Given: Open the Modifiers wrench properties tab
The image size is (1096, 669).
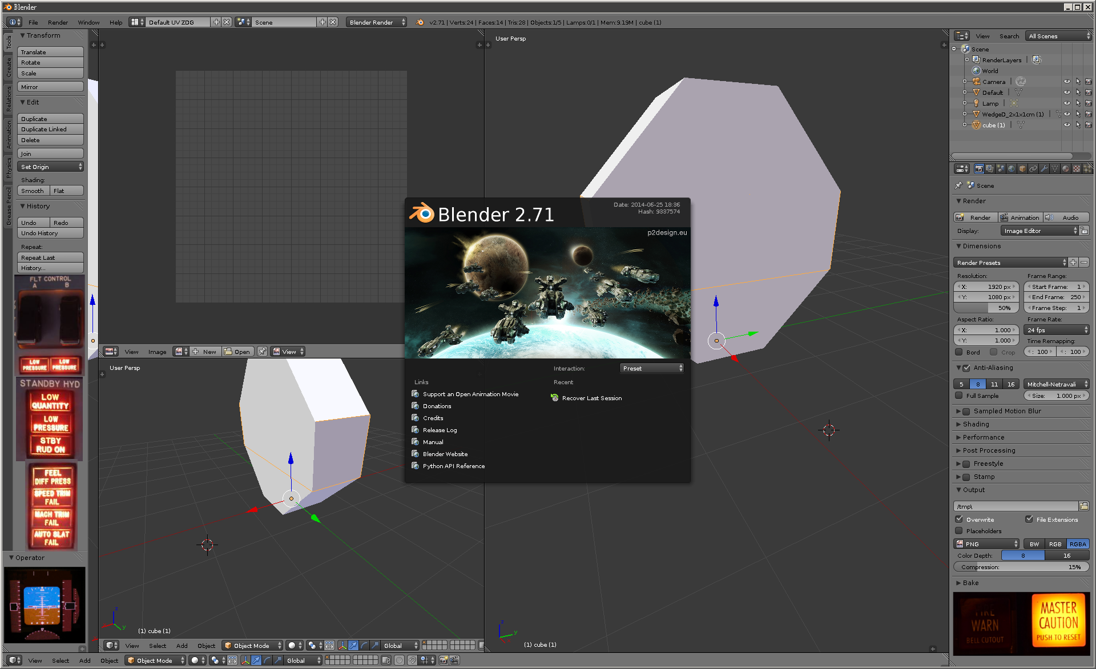Looking at the screenshot, I should (x=1045, y=169).
